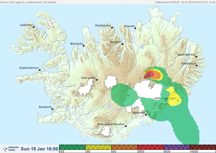Click the 'Styrkur SO2' map title text
The height and width of the screenshot is (153, 216).
click(x=28, y=2)
